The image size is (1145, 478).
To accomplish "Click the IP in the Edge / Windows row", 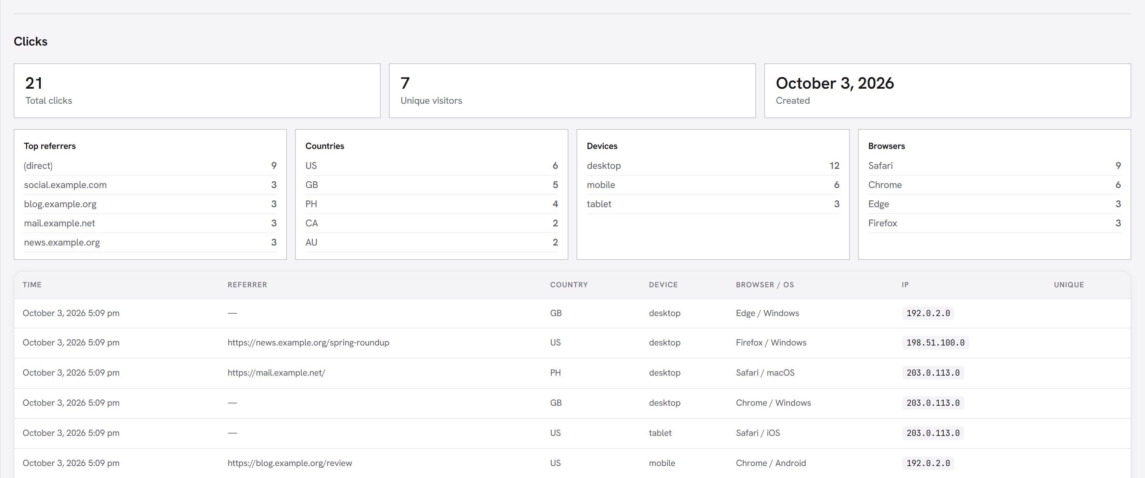I will pyautogui.click(x=928, y=313).
